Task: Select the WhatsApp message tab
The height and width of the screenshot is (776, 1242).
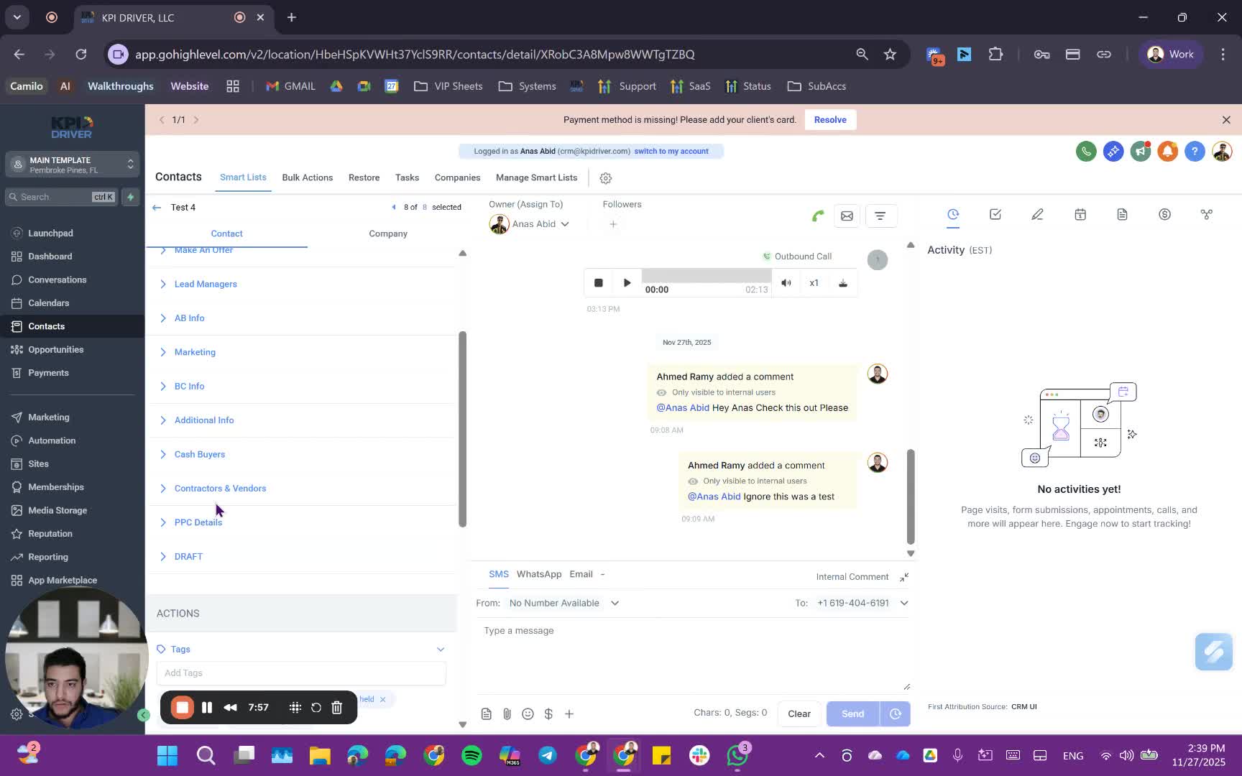Action: coord(539,574)
